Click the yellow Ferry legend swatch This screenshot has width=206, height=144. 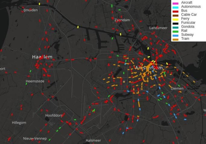coord(176,19)
